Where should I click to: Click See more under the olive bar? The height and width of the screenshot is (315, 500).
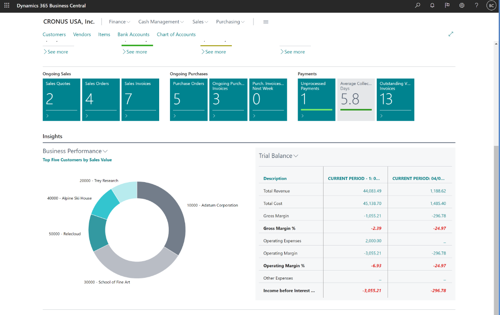214,52
